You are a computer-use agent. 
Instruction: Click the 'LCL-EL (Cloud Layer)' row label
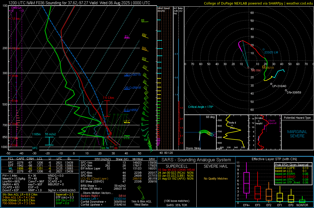[94, 179]
